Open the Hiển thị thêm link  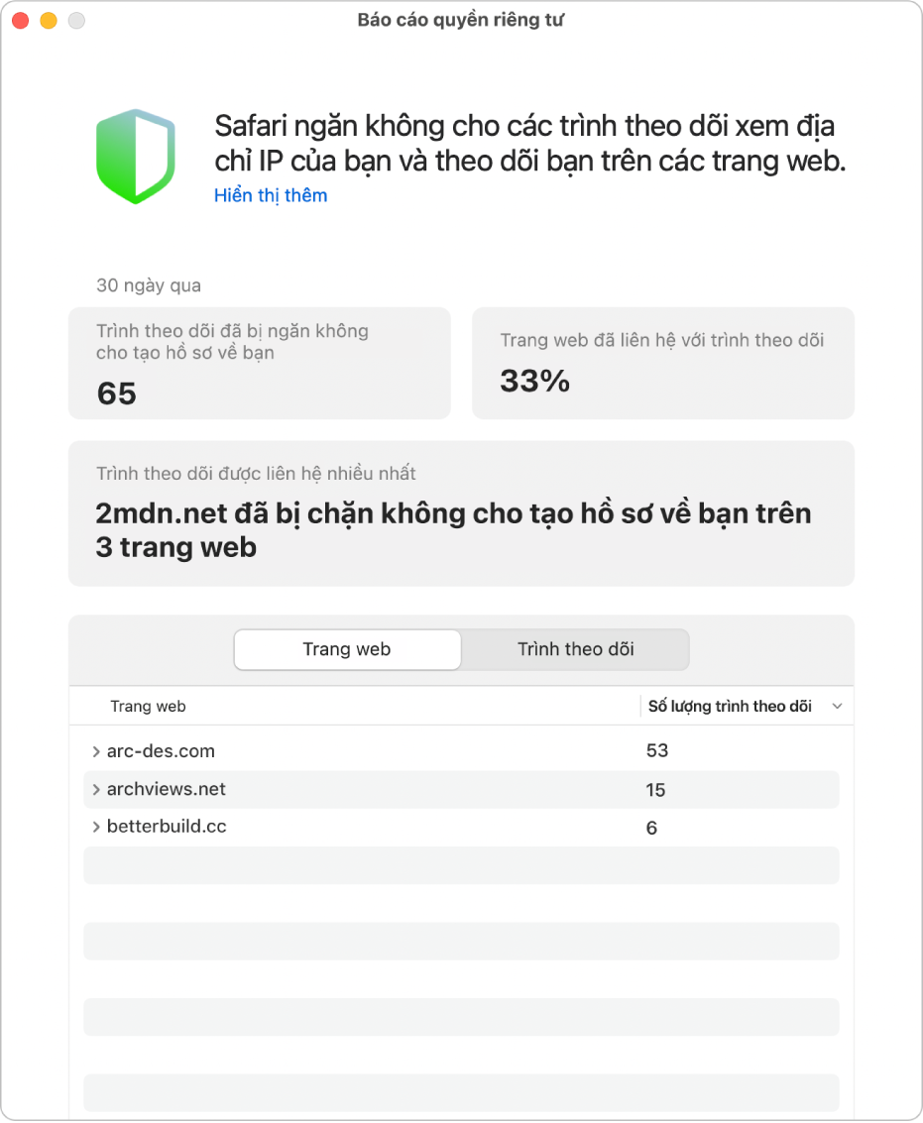(271, 195)
